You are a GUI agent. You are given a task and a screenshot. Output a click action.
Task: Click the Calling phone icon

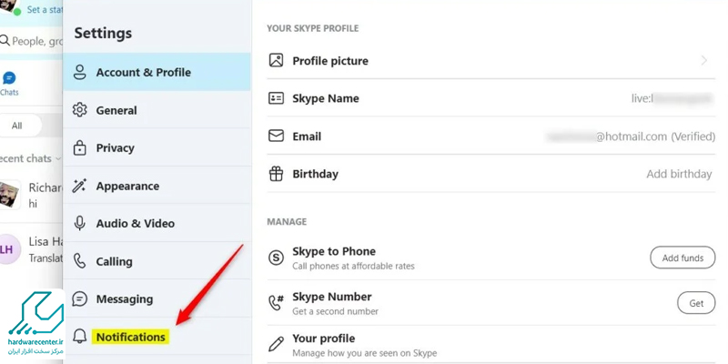coord(80,261)
